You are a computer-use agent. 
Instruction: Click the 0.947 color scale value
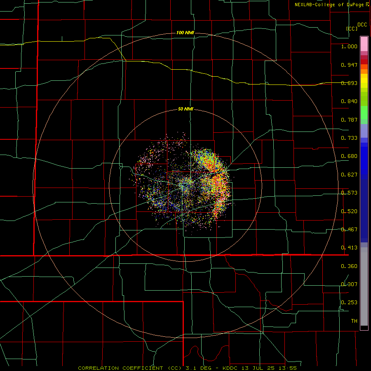point(349,65)
